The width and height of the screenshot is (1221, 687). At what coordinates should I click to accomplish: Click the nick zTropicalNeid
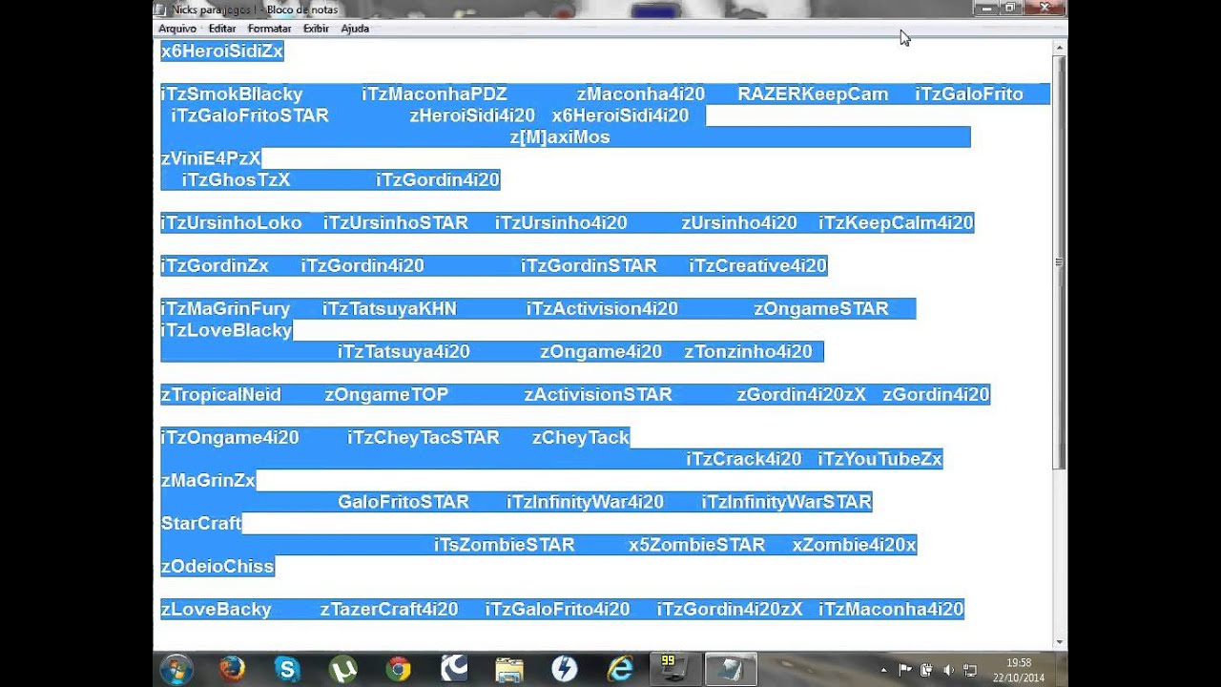point(220,395)
